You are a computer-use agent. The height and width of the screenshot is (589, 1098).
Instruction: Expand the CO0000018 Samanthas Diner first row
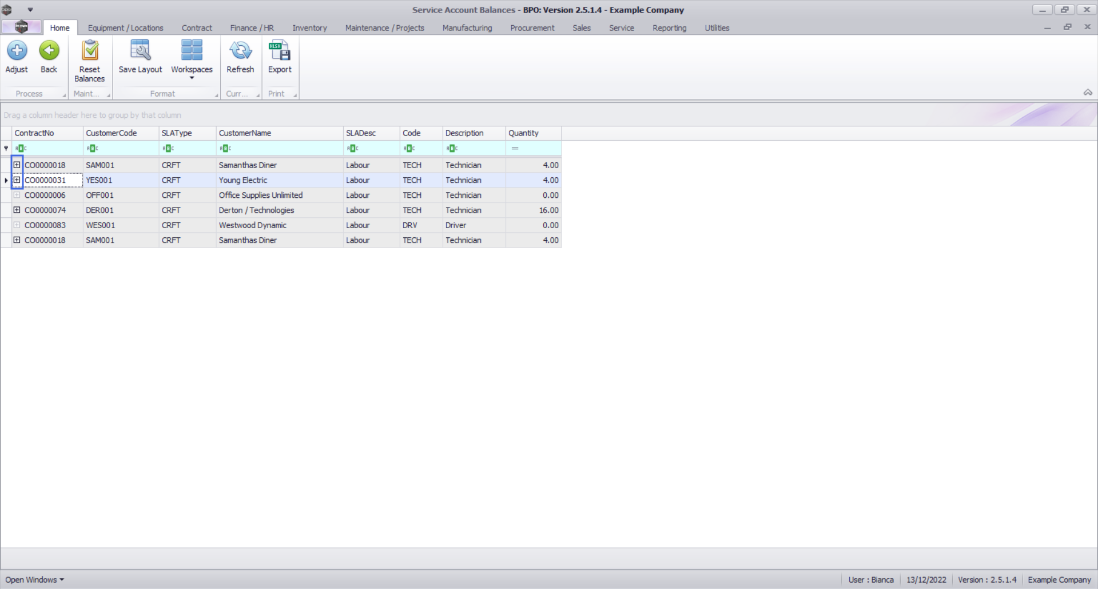point(17,165)
